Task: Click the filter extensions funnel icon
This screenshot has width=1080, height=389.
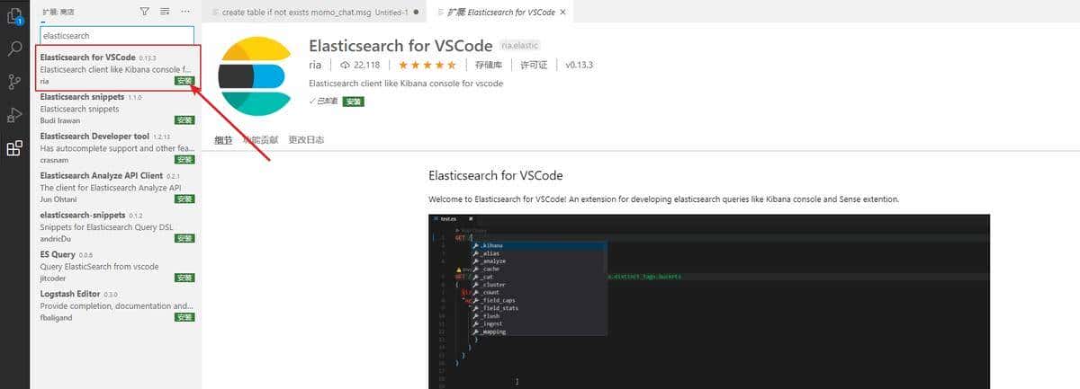Action: pyautogui.click(x=145, y=12)
